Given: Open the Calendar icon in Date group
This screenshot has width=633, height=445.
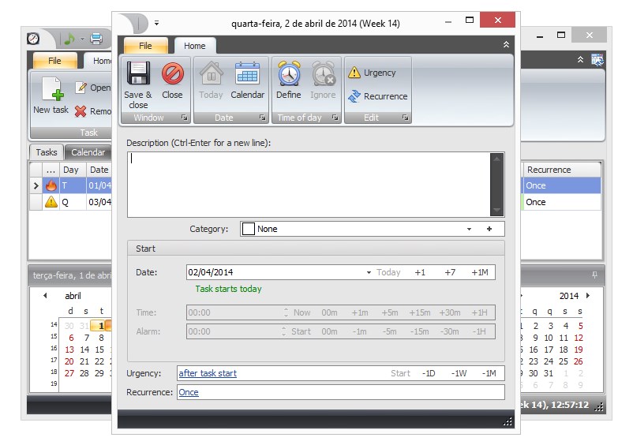Looking at the screenshot, I should click(x=247, y=73).
